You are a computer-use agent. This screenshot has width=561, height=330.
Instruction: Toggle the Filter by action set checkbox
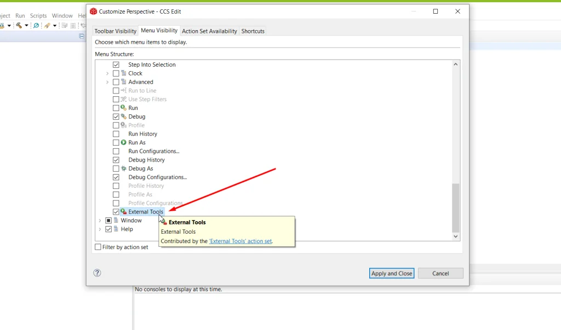click(98, 247)
